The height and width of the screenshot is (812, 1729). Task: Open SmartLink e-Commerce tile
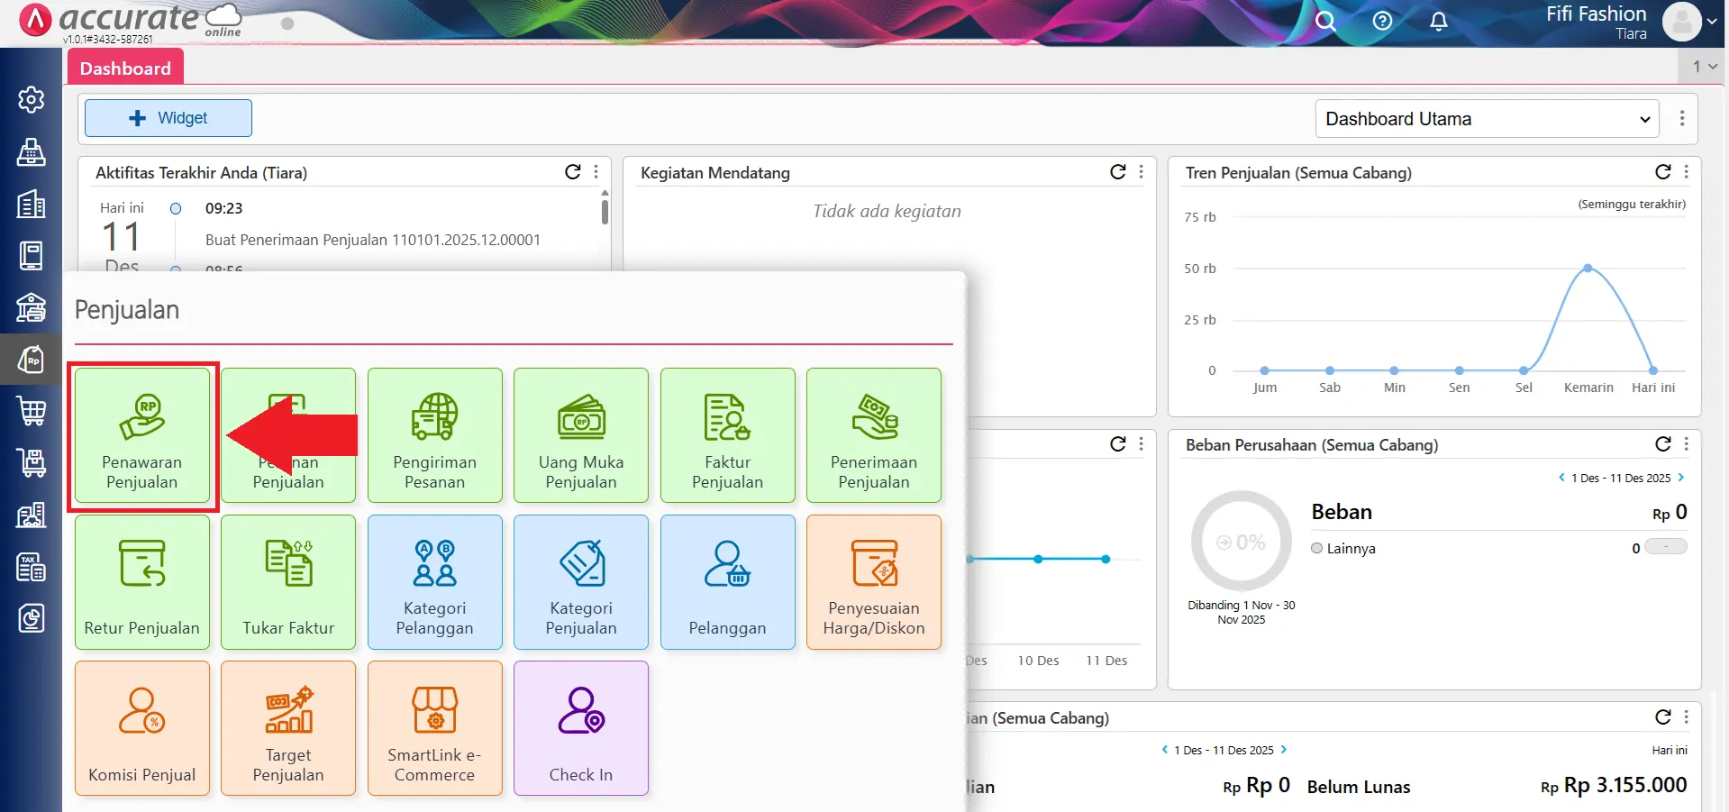(x=434, y=728)
